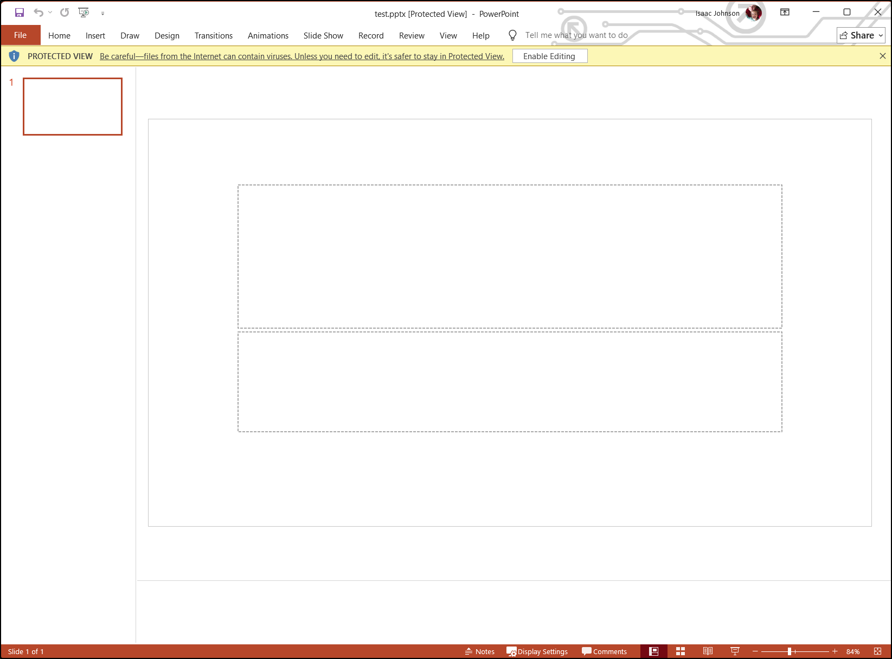Click the zoom slider handle

[790, 651]
